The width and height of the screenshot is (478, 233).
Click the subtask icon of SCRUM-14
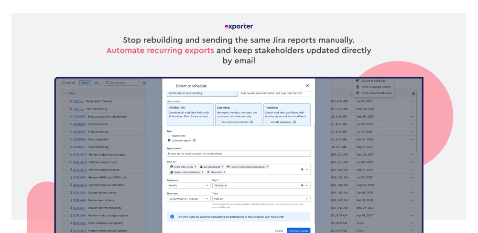[71, 154]
